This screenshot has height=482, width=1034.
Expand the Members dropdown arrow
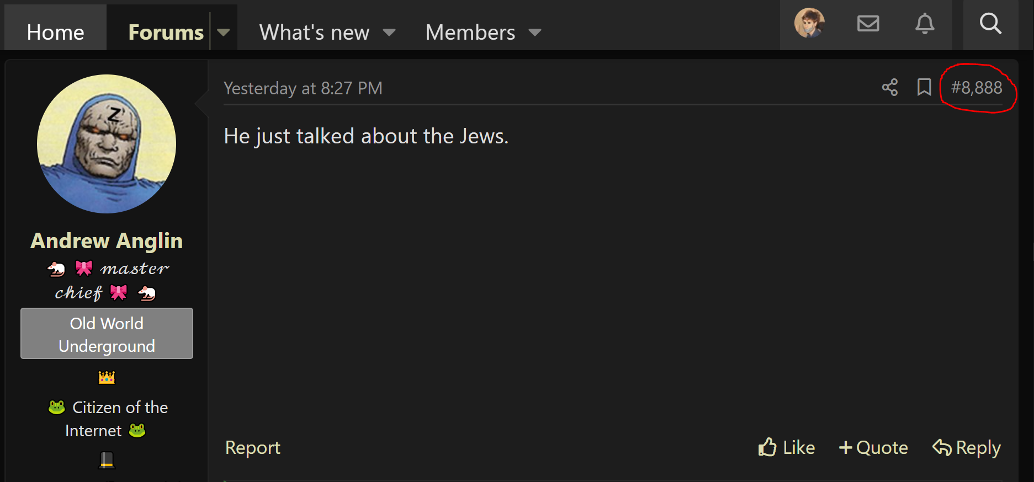click(x=534, y=32)
